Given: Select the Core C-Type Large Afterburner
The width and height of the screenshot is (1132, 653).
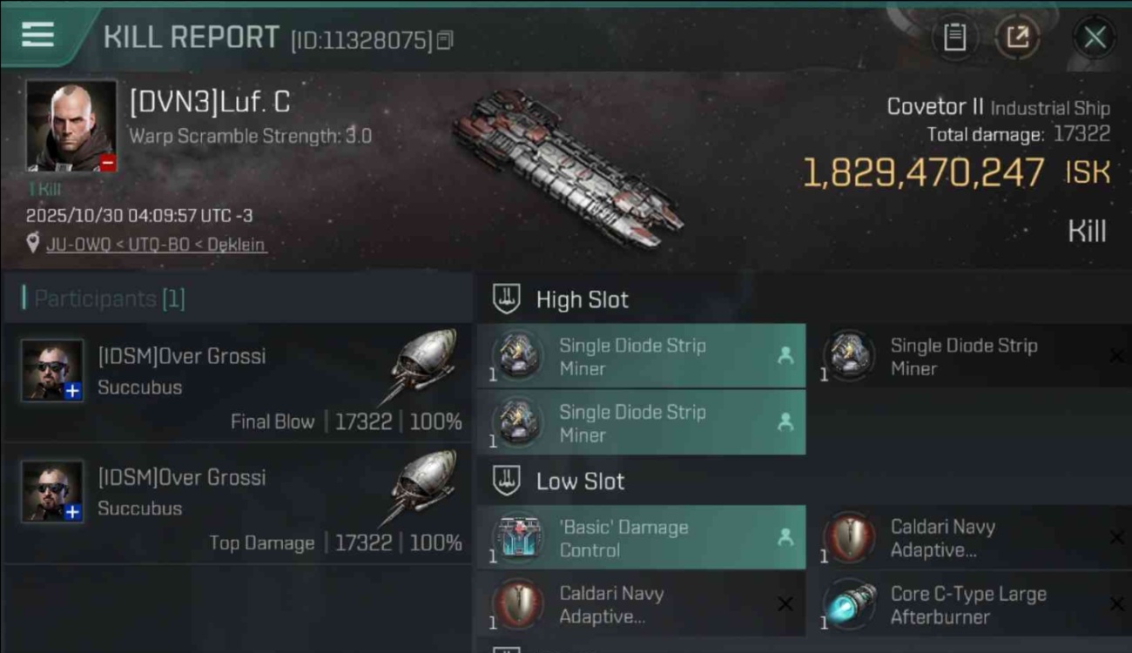Looking at the screenshot, I should click(x=968, y=605).
